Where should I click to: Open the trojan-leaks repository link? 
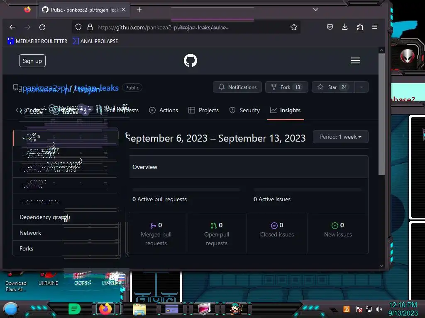pyautogui.click(x=96, y=88)
